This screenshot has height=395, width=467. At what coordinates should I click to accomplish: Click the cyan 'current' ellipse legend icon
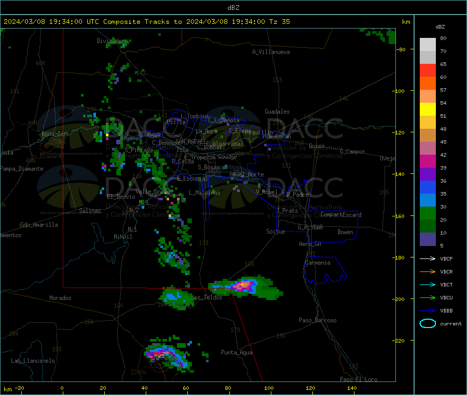(x=428, y=323)
